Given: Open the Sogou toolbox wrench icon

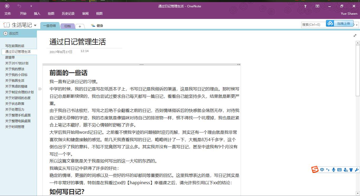Looking at the screenshot, I should [357, 170].
